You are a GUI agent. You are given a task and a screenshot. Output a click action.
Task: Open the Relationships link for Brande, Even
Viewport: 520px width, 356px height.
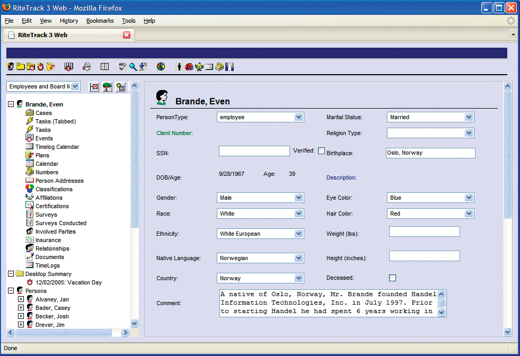pyautogui.click(x=53, y=248)
